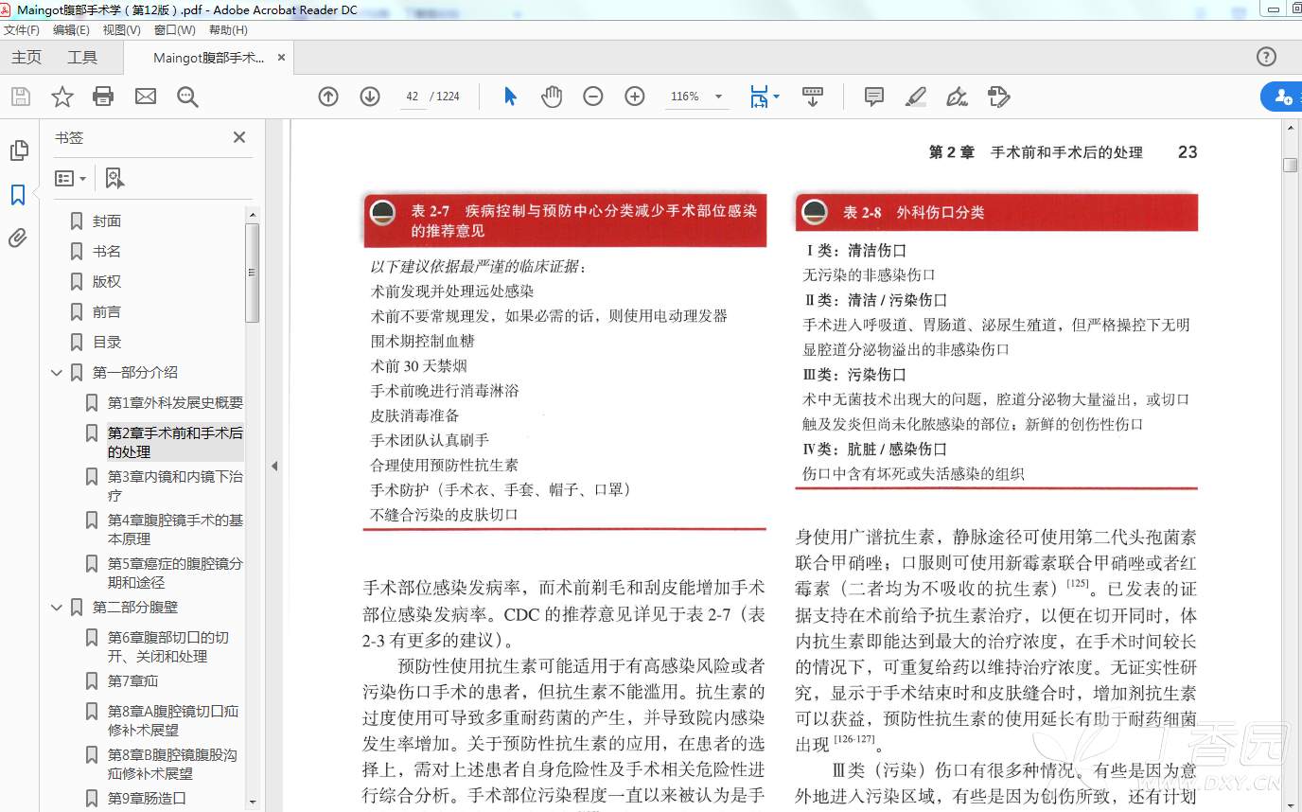Click the scrolling mode icon
The image size is (1302, 812).
coord(813,97)
